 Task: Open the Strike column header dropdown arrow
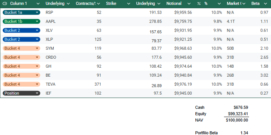(x=129, y=4)
